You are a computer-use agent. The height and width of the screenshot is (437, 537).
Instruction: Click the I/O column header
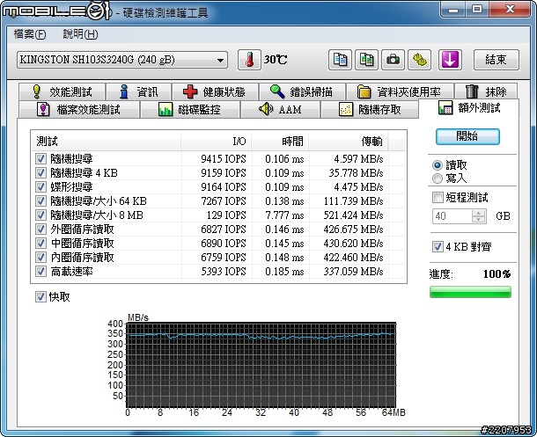click(x=216, y=141)
